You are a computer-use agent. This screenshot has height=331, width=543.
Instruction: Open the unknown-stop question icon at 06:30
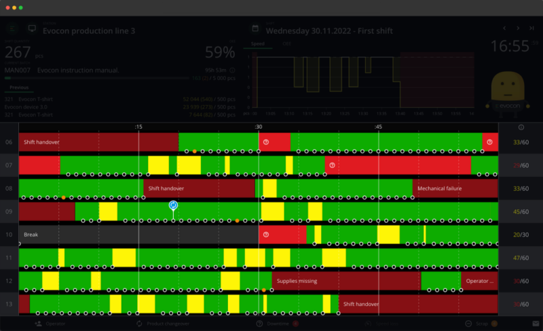pos(266,142)
